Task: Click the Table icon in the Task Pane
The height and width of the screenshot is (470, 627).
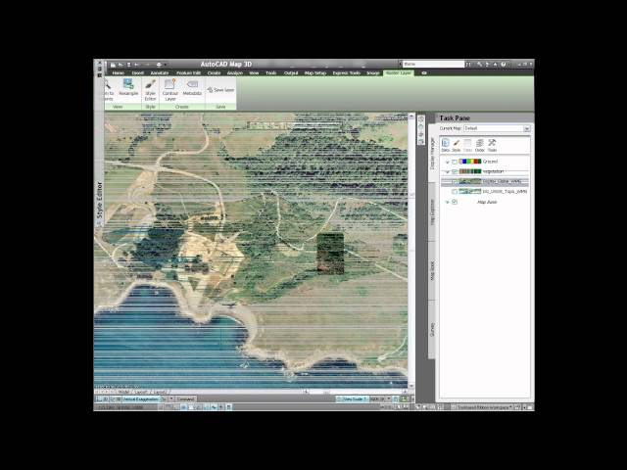Action: tap(467, 145)
